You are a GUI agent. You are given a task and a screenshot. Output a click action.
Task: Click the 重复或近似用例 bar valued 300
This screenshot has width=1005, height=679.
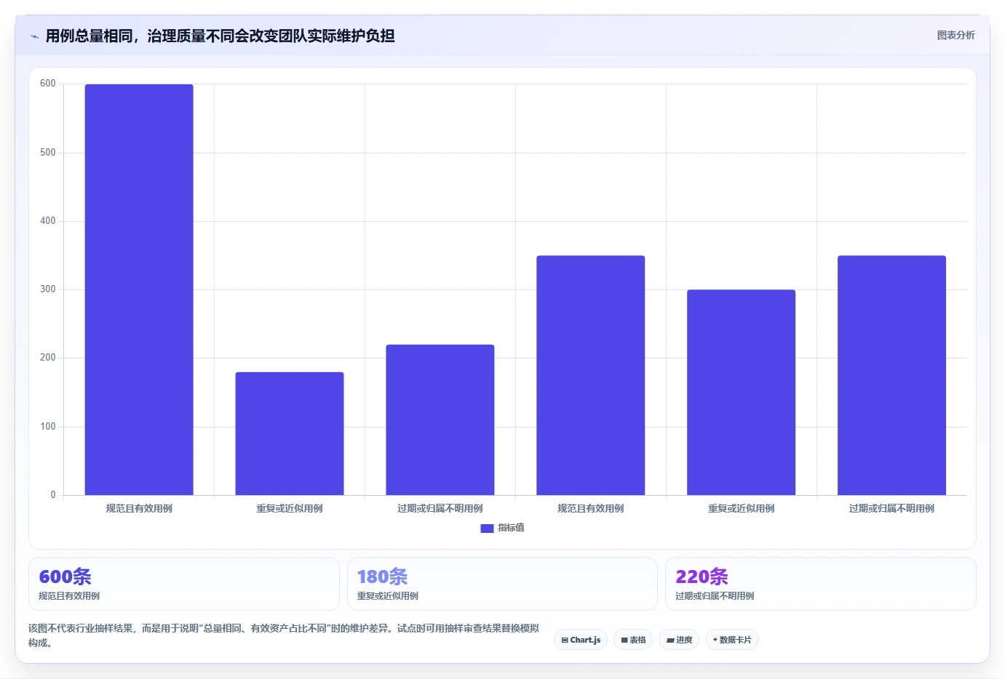coord(742,393)
